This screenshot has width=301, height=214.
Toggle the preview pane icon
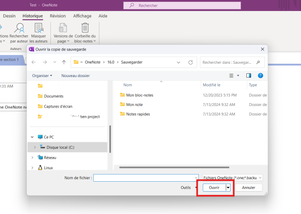point(248,75)
